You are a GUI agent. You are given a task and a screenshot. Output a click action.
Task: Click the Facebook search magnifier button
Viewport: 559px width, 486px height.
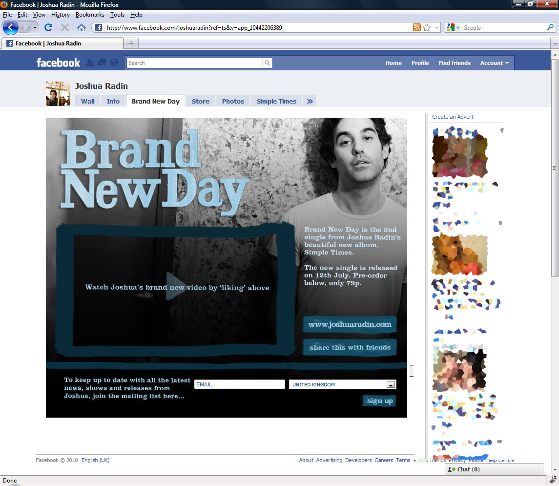pos(267,63)
